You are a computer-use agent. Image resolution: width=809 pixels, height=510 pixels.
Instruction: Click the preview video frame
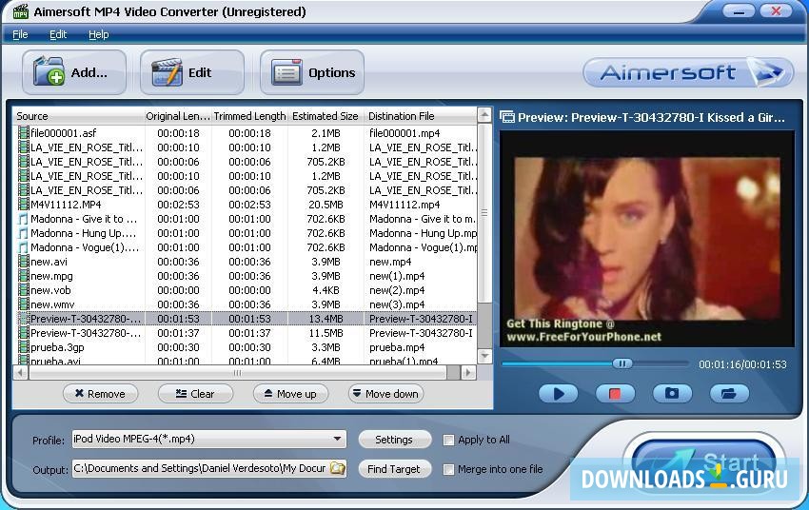tap(647, 239)
